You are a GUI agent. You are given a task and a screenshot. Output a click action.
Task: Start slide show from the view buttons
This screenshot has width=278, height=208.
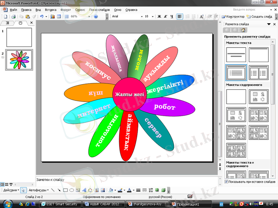pos(11,184)
